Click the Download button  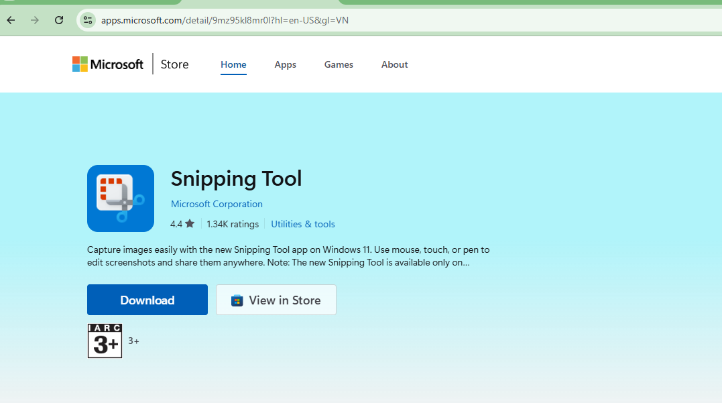coord(147,300)
